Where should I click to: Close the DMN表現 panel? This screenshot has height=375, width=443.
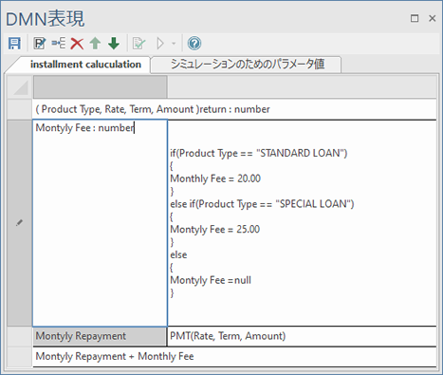433,18
